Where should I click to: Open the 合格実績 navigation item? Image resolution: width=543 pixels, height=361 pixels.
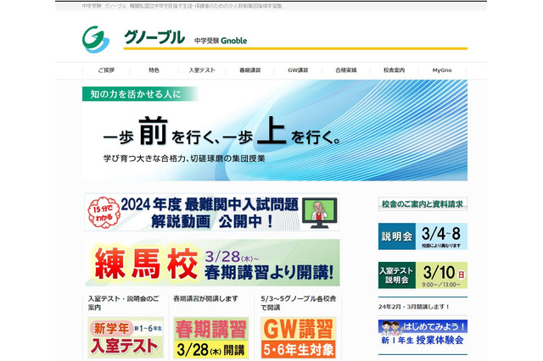pyautogui.click(x=346, y=70)
